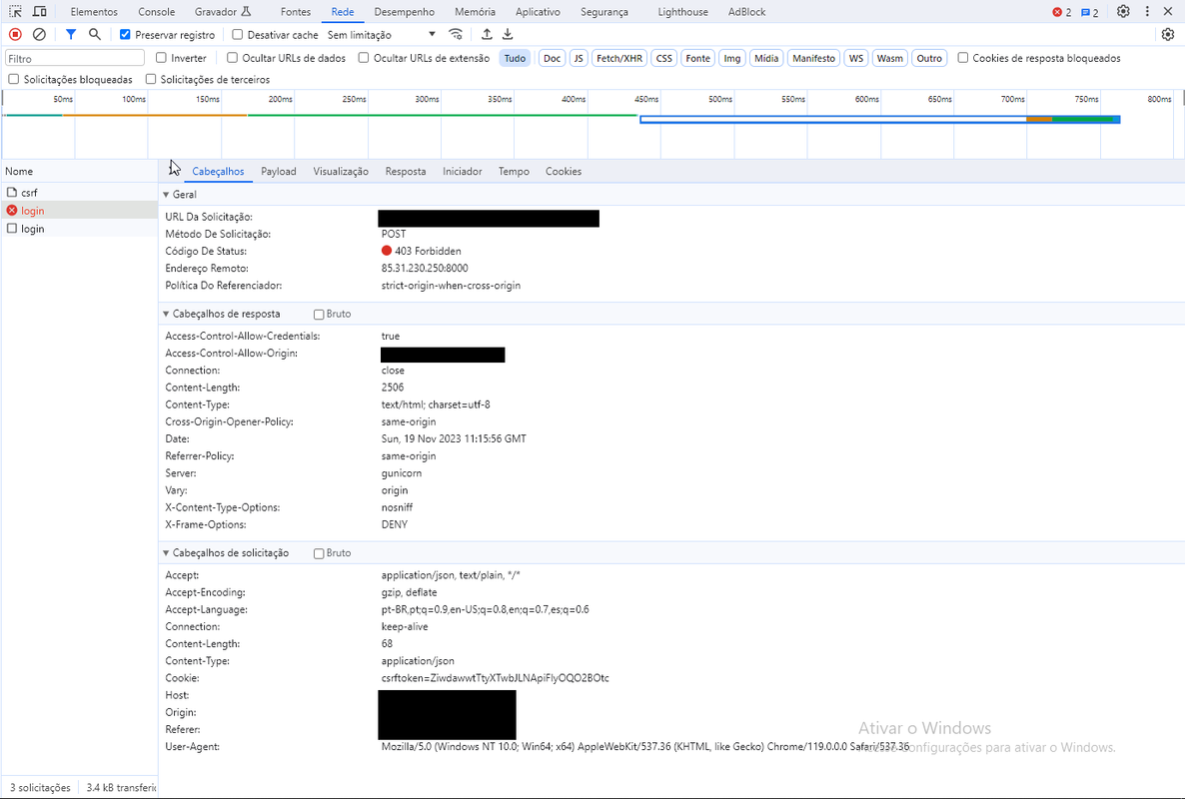Filter requests by Manifesto

[814, 58]
